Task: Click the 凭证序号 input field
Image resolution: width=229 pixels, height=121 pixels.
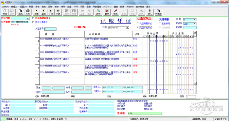Action: point(50,29)
